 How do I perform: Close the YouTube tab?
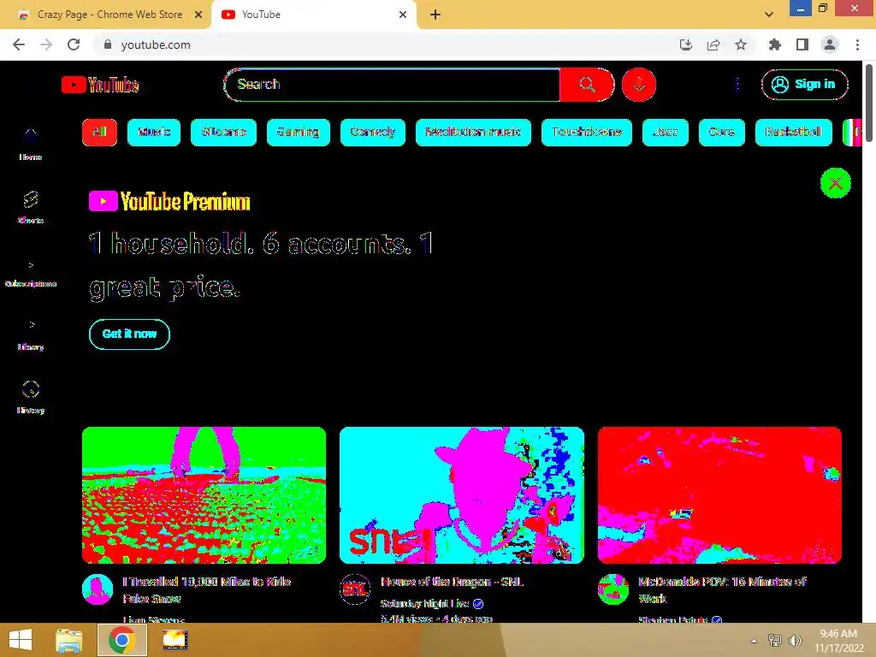(403, 15)
